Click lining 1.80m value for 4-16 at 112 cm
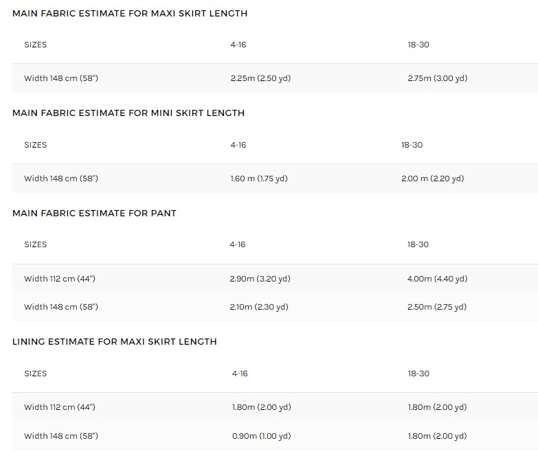This screenshot has height=458, width=538. point(261,407)
